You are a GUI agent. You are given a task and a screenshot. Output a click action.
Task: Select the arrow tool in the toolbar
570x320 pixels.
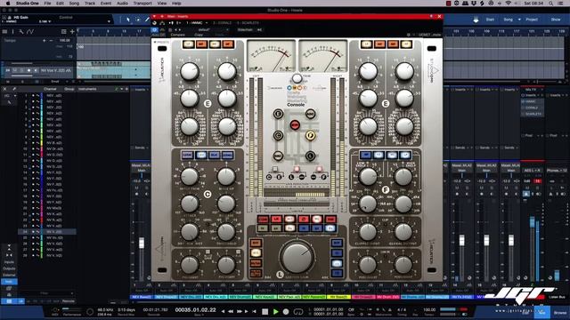(x=128, y=20)
